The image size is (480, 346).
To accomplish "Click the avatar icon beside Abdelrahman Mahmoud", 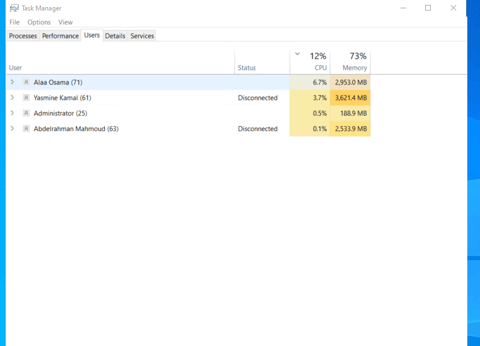I will pos(27,129).
